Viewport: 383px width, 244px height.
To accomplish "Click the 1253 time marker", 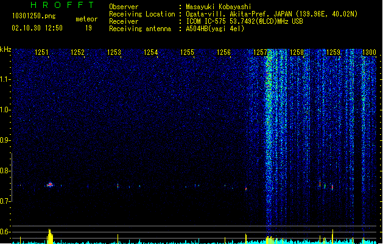I will coord(114,52).
